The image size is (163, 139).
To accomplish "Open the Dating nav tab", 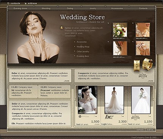I will coord(70,8).
